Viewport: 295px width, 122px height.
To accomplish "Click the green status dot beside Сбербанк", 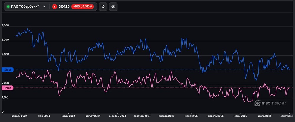I will pos(8,7).
